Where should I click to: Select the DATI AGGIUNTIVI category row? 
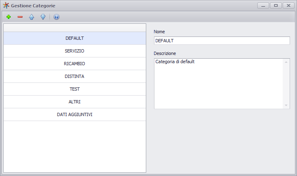(75, 114)
